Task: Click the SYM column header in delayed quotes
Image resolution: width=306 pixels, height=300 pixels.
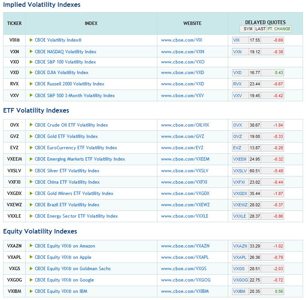Action: (x=248, y=29)
